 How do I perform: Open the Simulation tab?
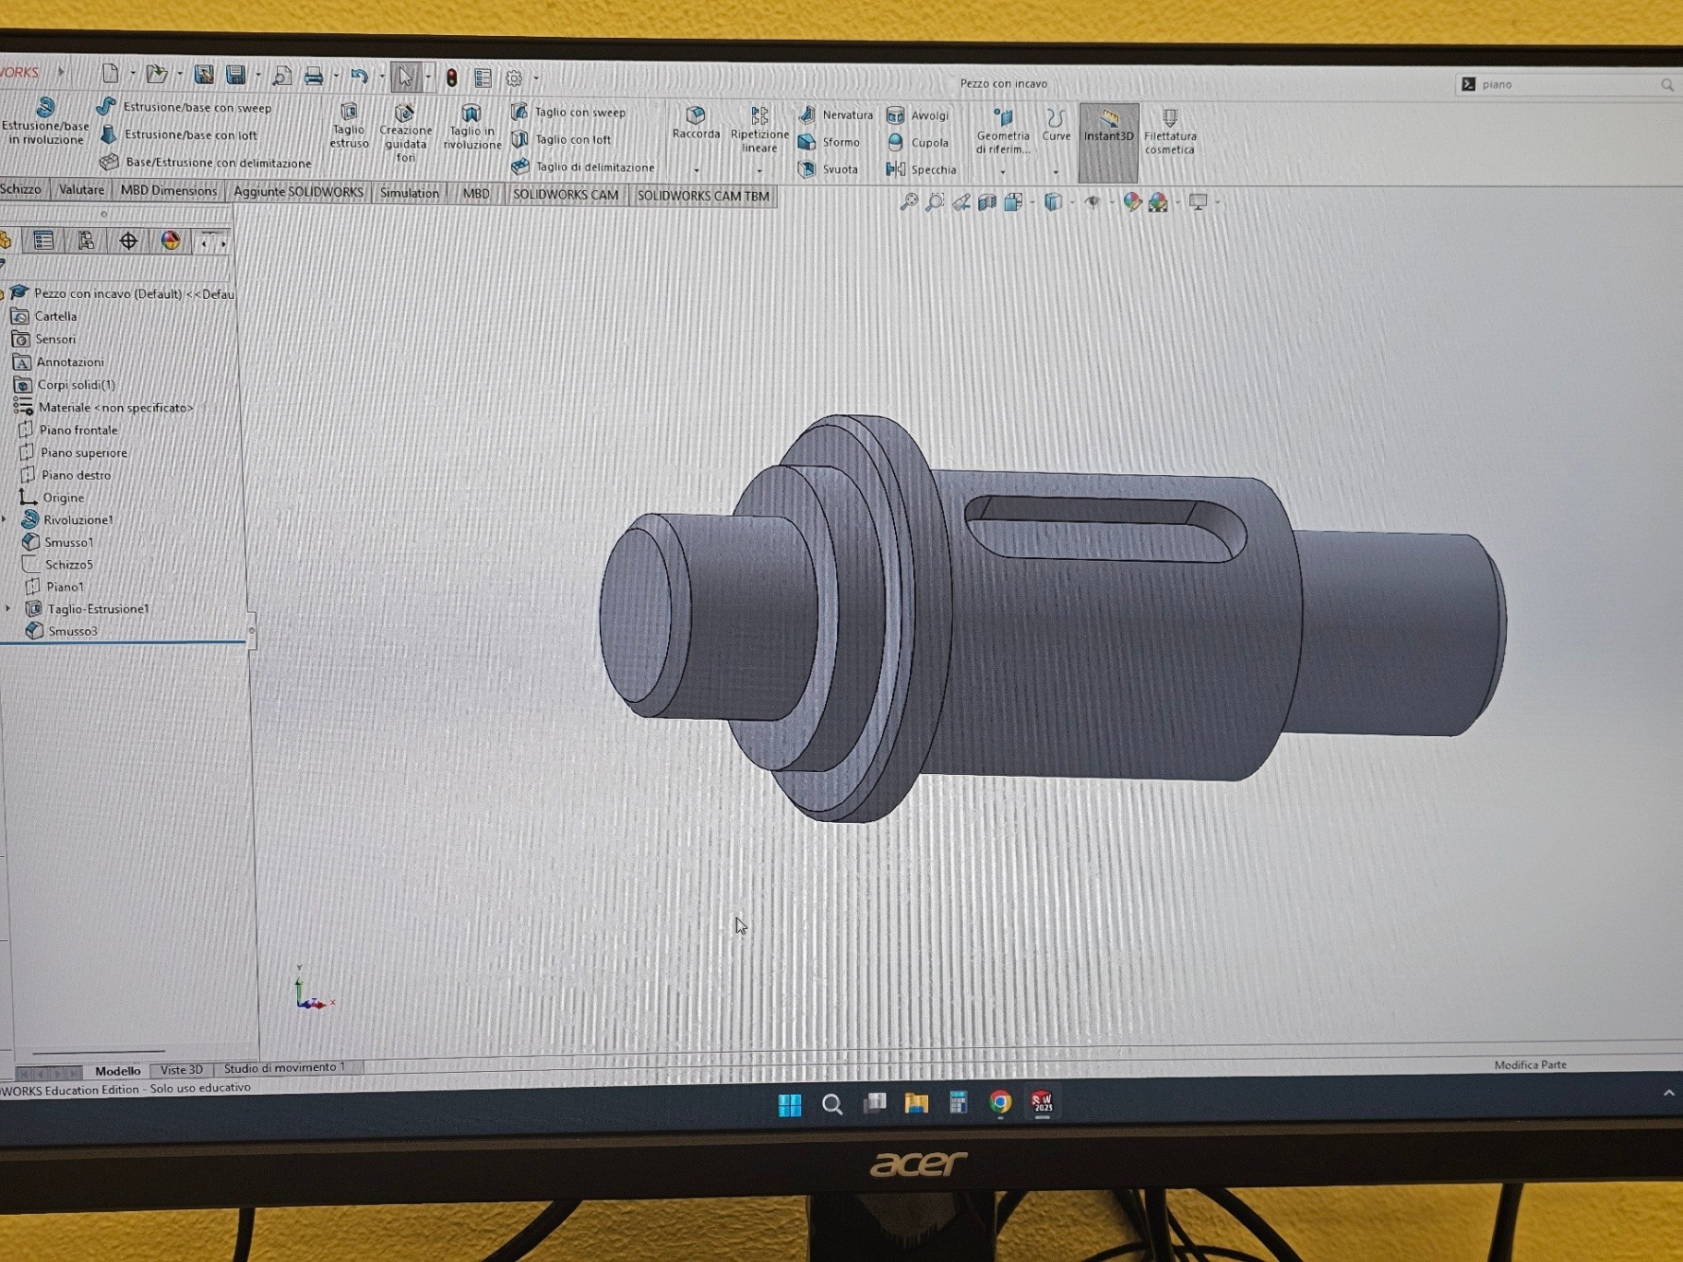410,193
